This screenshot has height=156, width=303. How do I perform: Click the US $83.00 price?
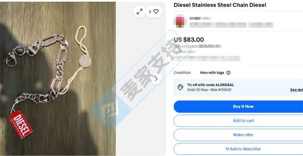coord(189,40)
